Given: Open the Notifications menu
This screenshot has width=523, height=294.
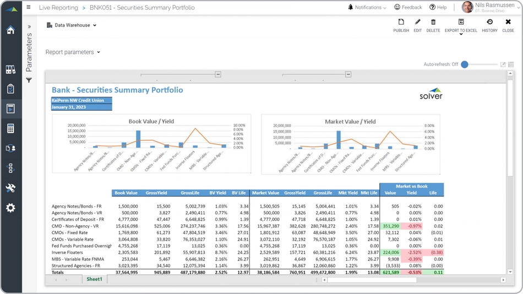Looking at the screenshot, I should point(367,8).
